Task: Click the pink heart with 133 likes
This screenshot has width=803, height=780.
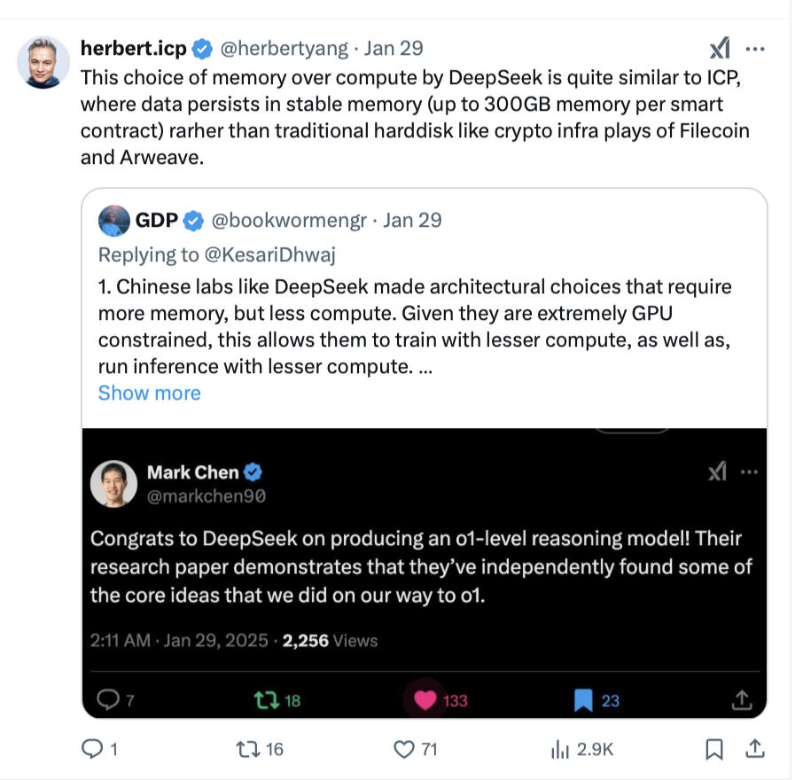Action: tap(425, 700)
